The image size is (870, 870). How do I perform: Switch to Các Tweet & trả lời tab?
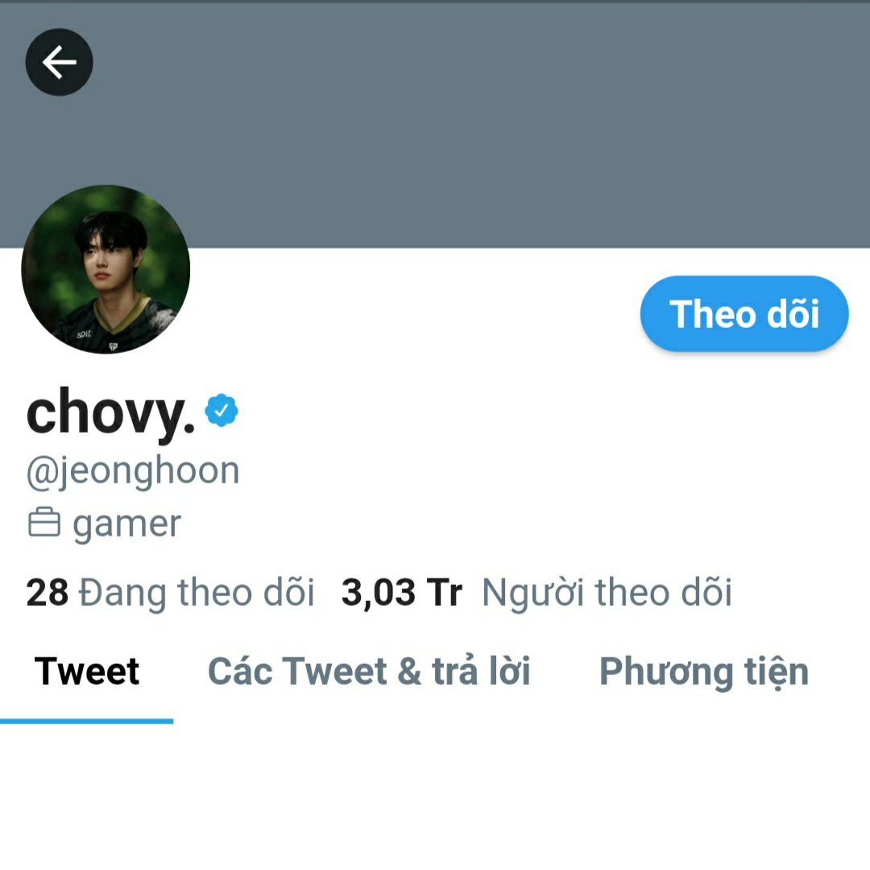[x=369, y=671]
